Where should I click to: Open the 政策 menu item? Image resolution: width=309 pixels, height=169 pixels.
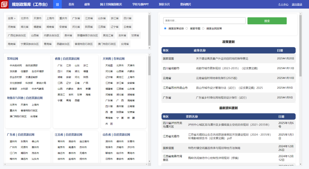click(x=87, y=4)
